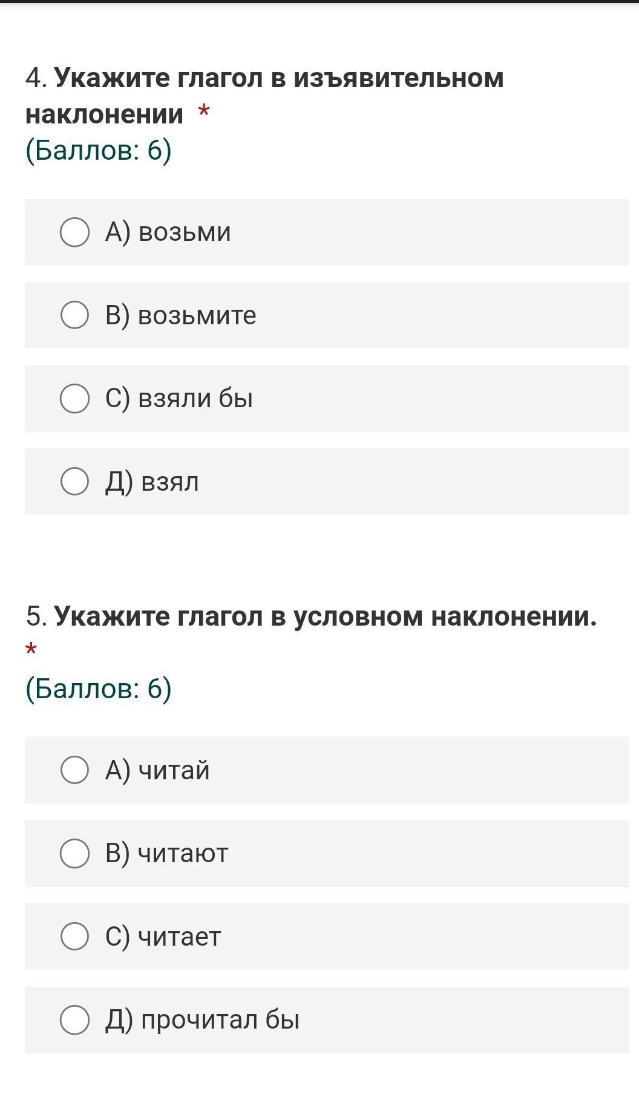Mark the С) взяли бы radio circle

[x=75, y=399]
